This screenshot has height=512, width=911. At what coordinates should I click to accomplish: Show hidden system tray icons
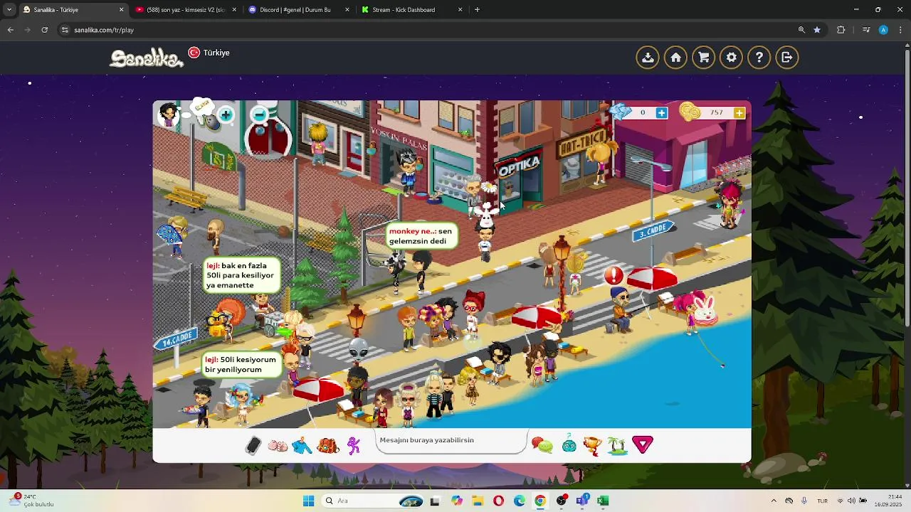[774, 501]
